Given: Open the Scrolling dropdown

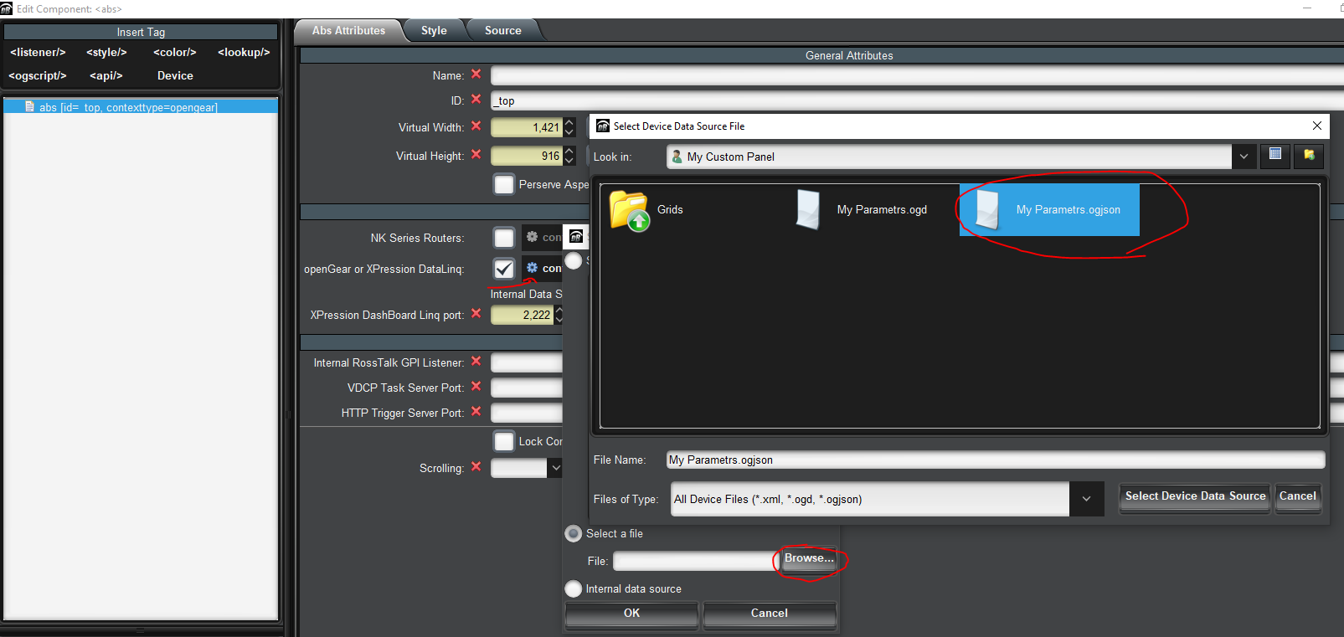Looking at the screenshot, I should click(555, 468).
